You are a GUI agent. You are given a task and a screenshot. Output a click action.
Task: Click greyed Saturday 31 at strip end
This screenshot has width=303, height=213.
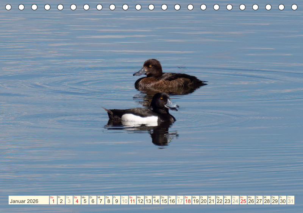[291, 200]
